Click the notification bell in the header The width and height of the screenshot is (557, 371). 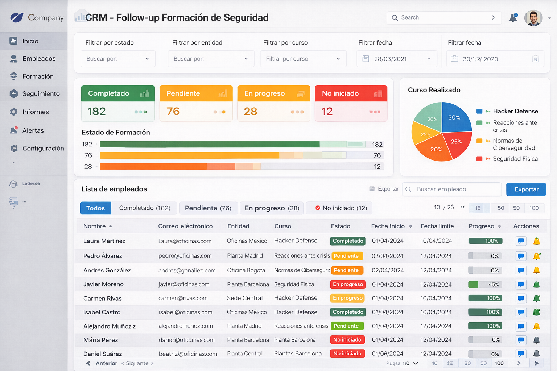513,18
